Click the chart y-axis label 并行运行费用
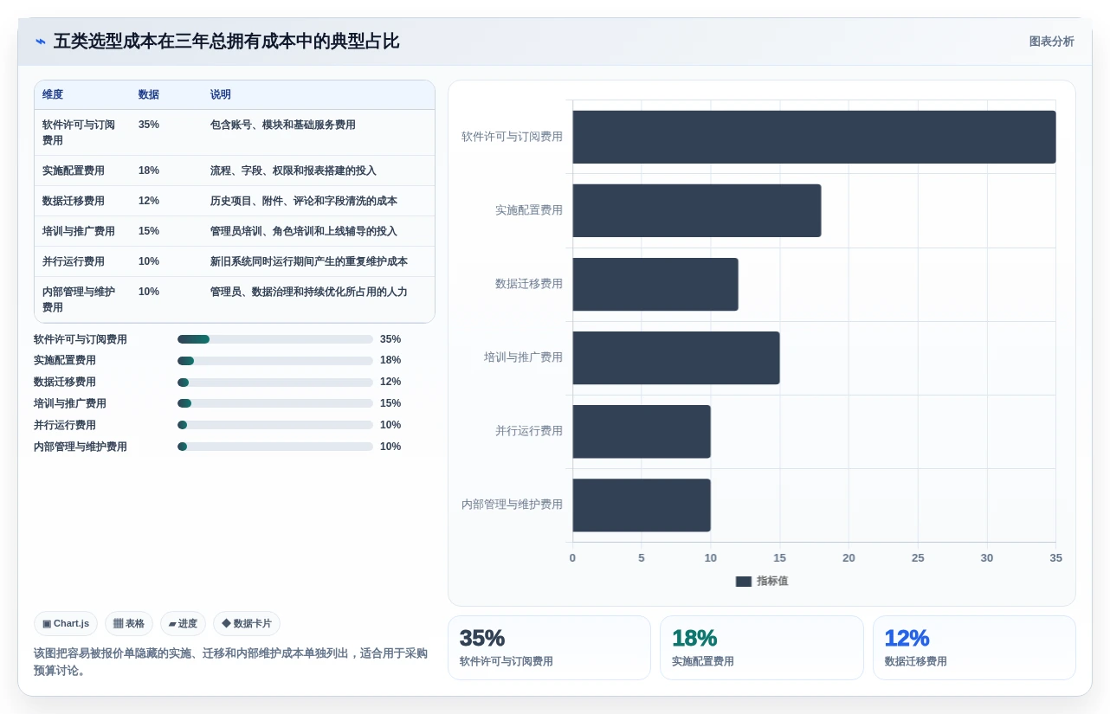The image size is (1110, 714). pos(529,431)
